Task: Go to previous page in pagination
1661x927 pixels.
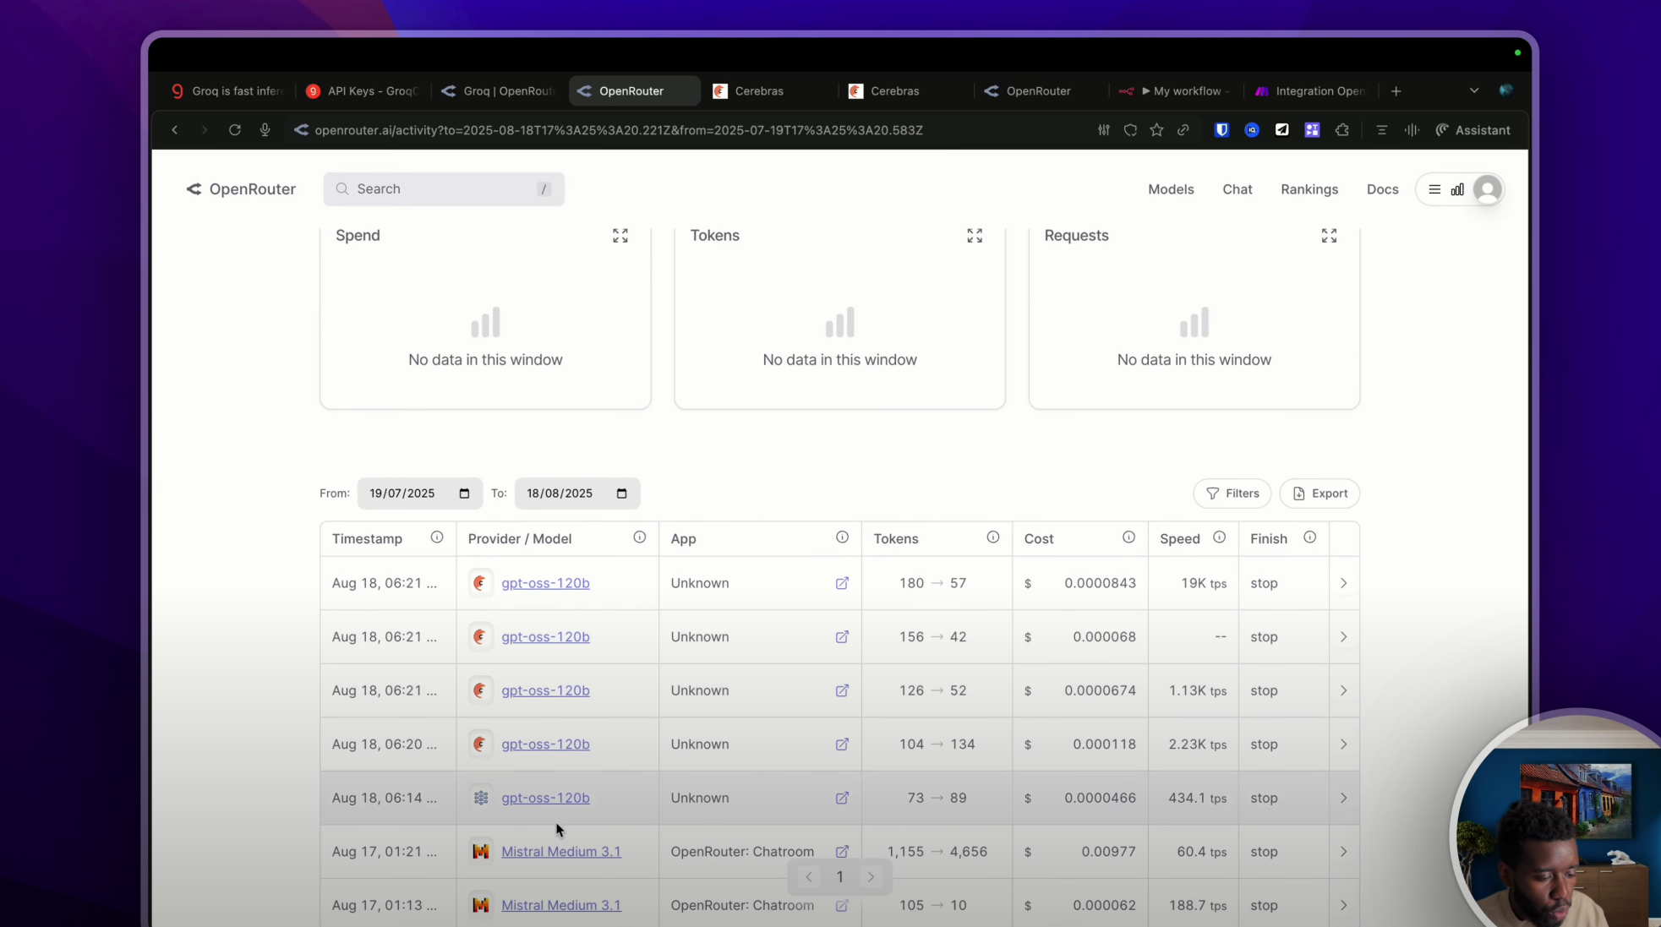Action: tap(809, 877)
